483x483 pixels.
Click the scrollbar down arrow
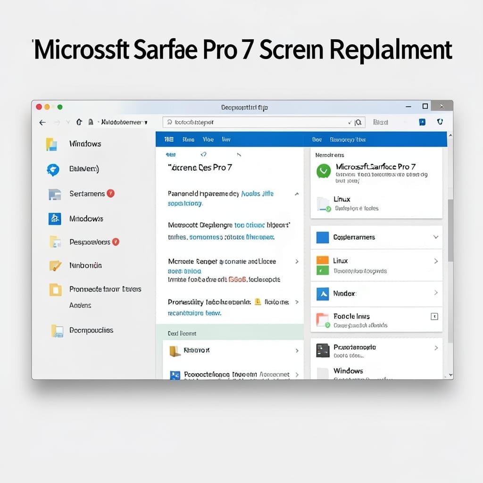pos(450,375)
